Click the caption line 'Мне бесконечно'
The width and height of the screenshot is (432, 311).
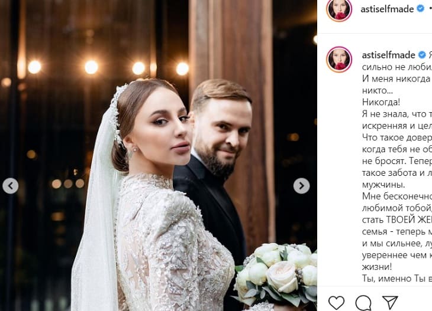point(395,197)
